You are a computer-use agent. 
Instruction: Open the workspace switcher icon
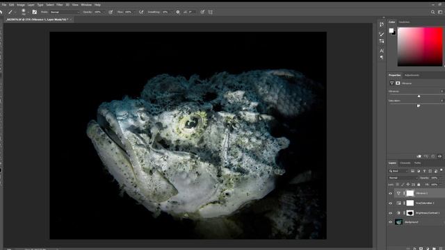coord(440,12)
